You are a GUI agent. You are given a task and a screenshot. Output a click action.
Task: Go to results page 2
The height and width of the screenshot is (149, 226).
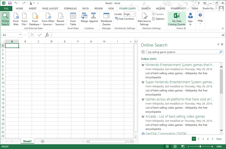point(198,139)
